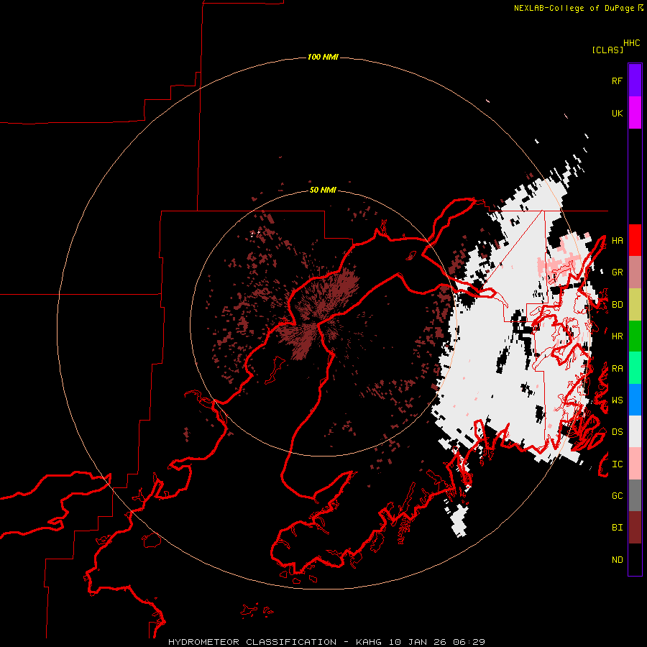The image size is (647, 647).
Task: Click the ND legend label
Action: click(x=617, y=559)
